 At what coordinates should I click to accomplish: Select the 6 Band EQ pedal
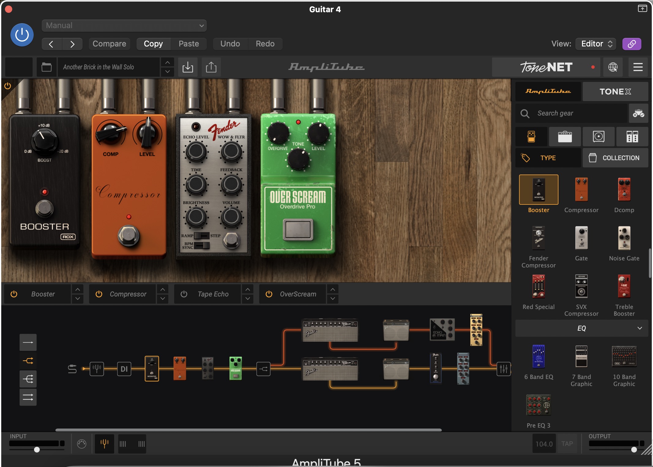click(x=539, y=356)
